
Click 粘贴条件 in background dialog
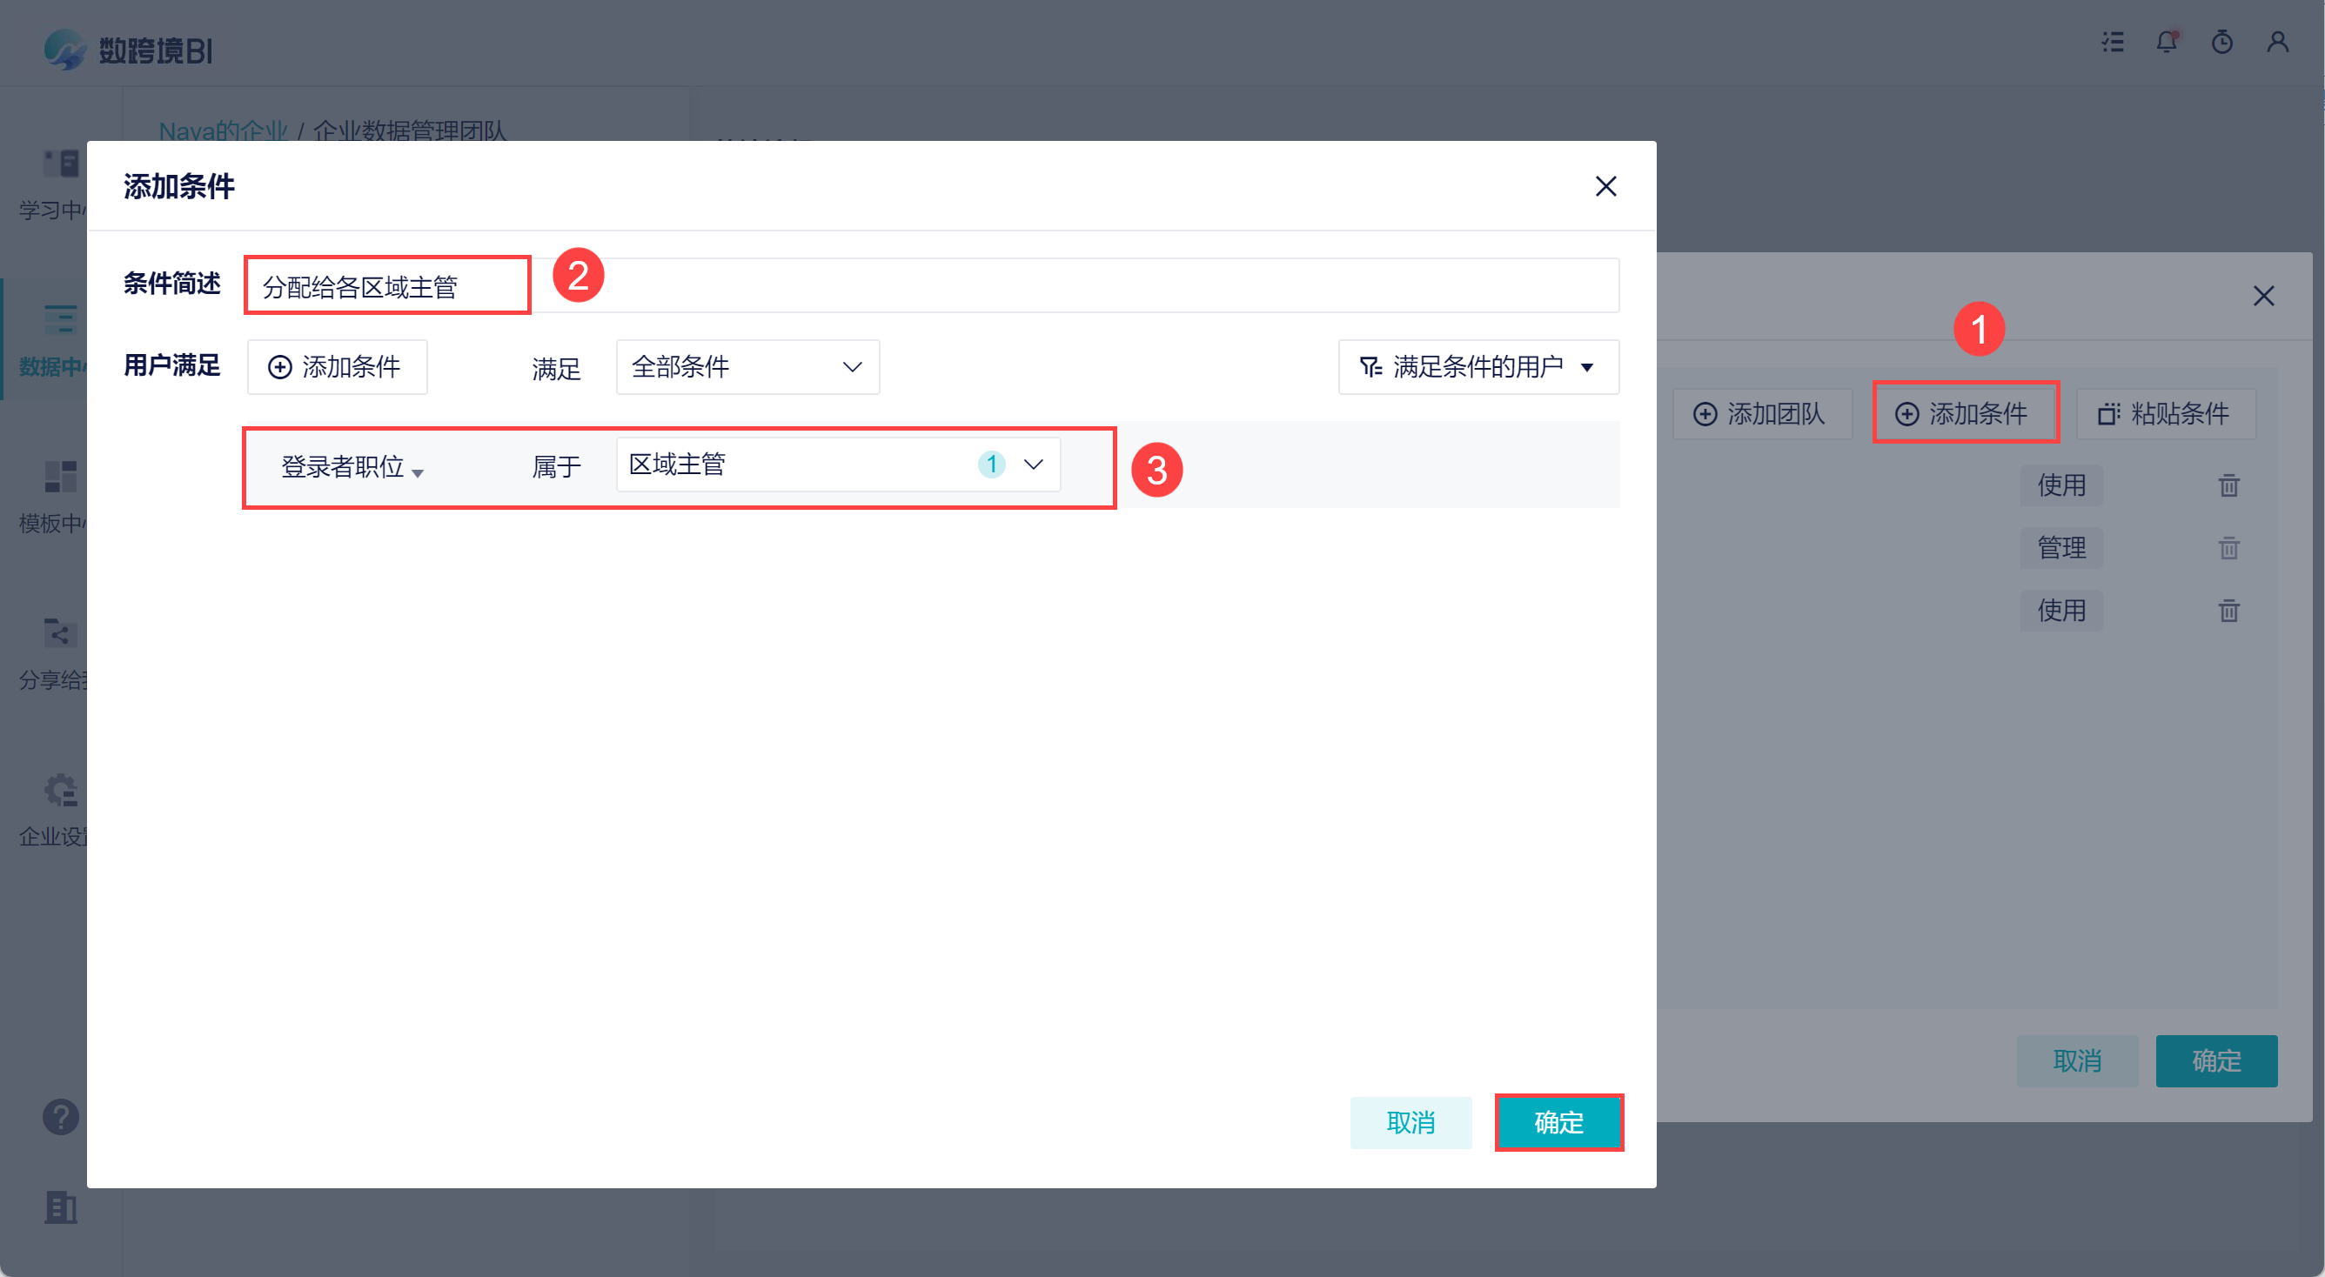pos(2166,414)
